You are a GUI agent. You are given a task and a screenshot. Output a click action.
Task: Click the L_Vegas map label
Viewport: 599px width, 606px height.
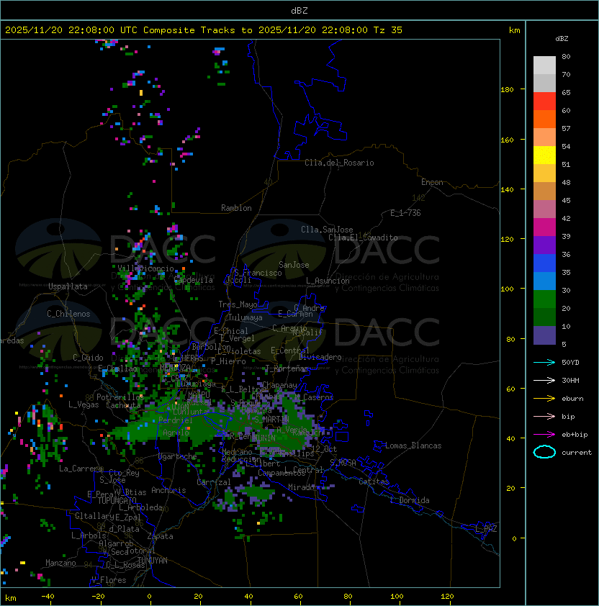point(84,404)
